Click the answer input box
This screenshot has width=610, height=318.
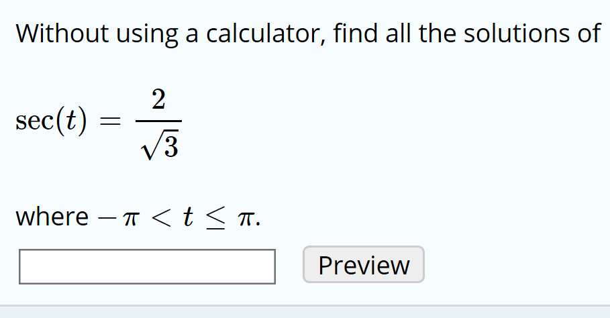pos(147,267)
